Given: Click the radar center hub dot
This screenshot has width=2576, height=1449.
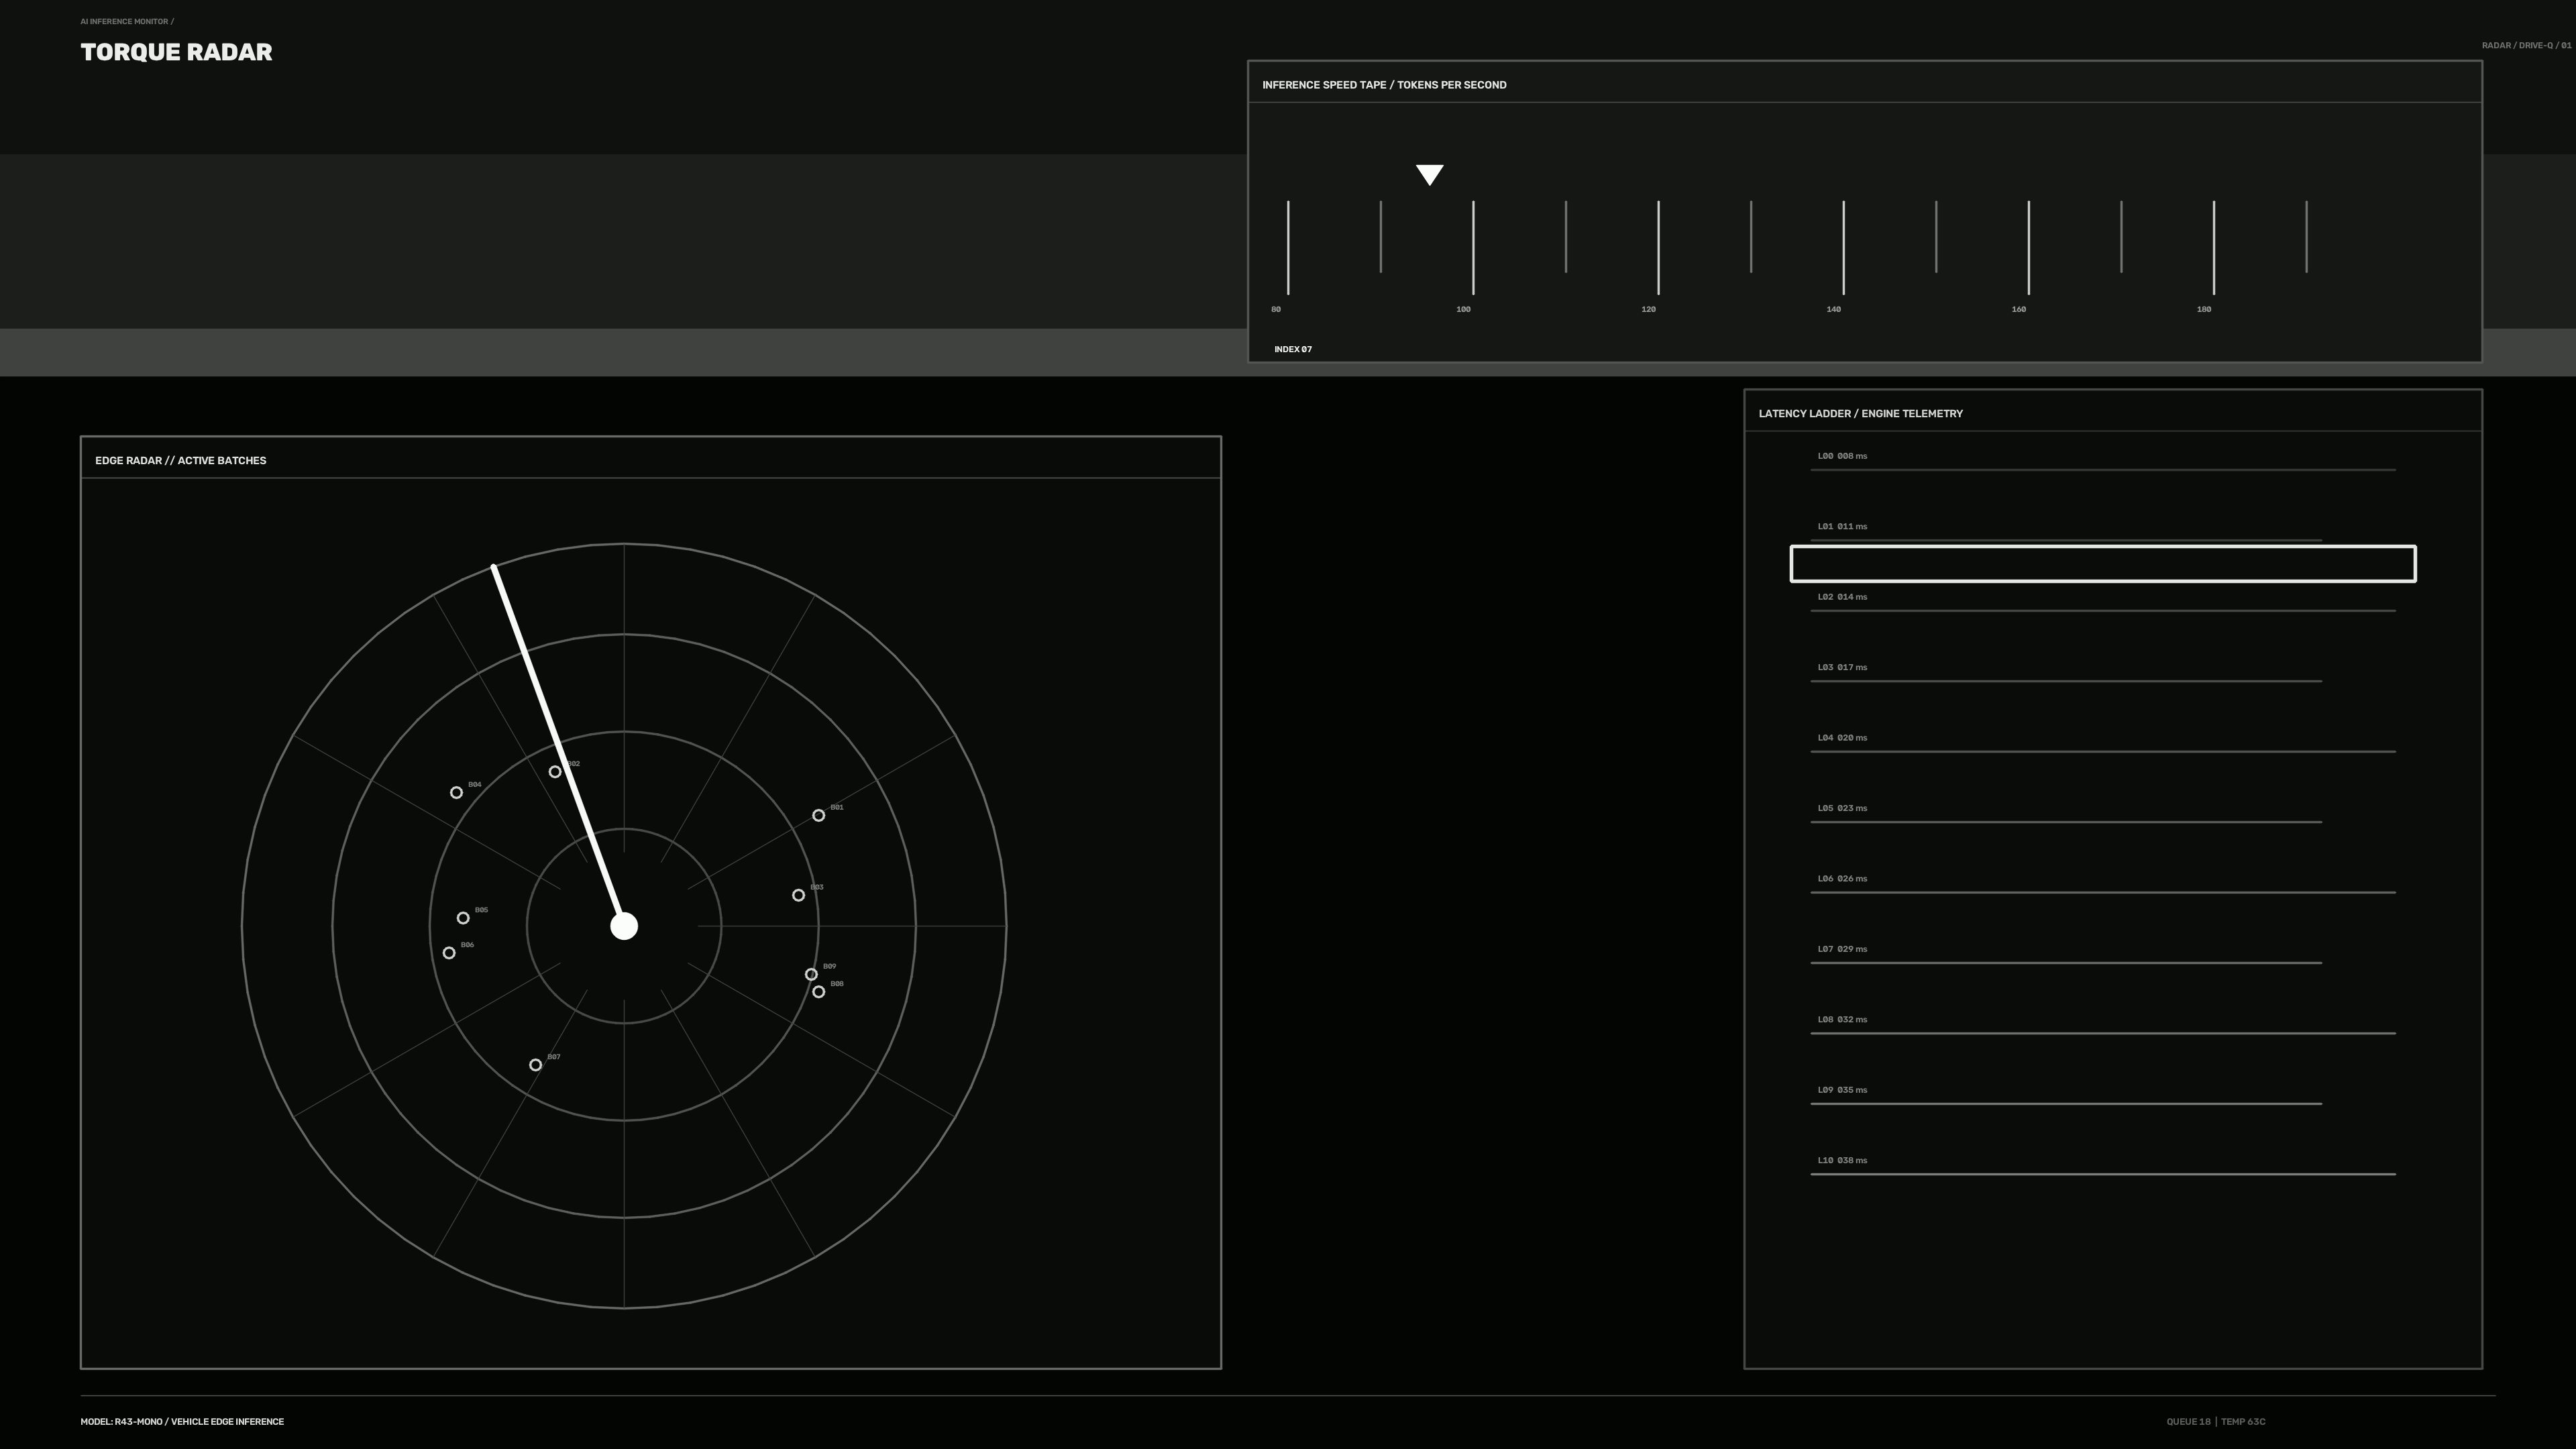Looking at the screenshot, I should pos(624,926).
